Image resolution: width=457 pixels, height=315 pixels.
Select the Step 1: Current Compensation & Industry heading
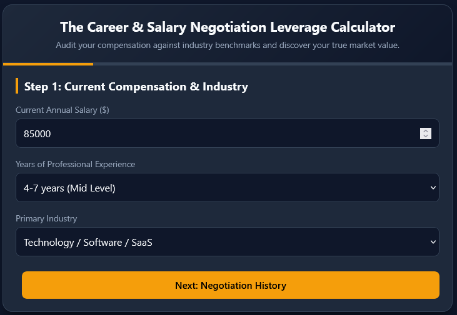[136, 87]
